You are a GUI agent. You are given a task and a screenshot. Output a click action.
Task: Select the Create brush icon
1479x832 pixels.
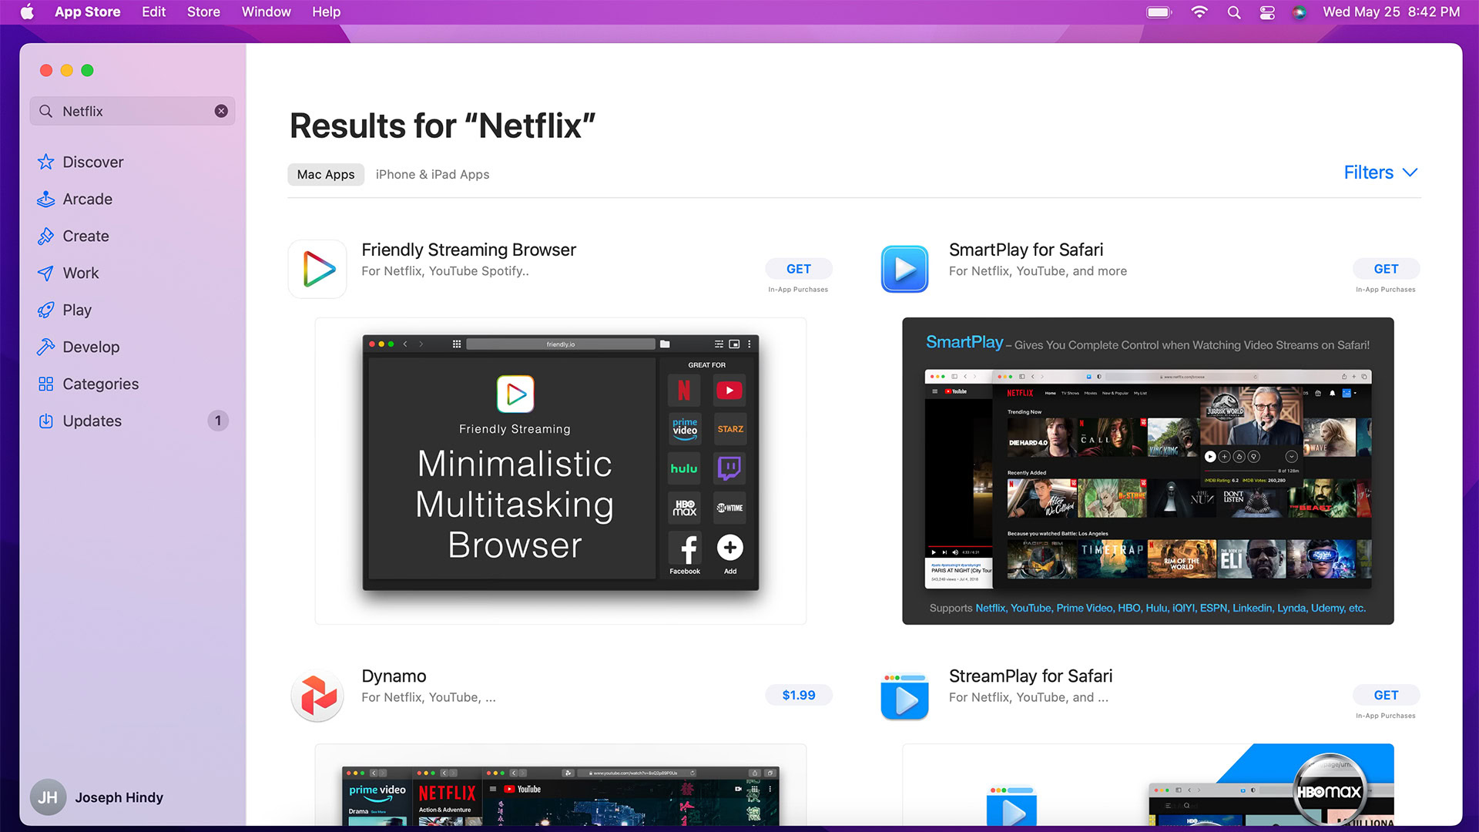coord(46,236)
